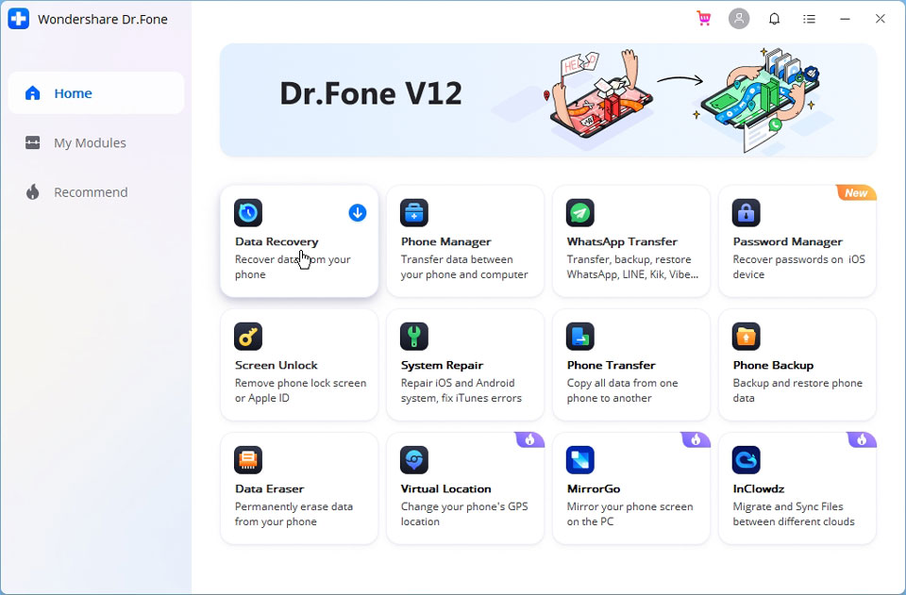This screenshot has height=595, width=906.
Task: Click 'Backup and restore phone data' description
Action: click(797, 390)
